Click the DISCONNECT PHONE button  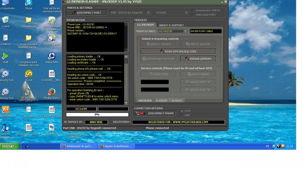pyautogui.click(x=155, y=113)
